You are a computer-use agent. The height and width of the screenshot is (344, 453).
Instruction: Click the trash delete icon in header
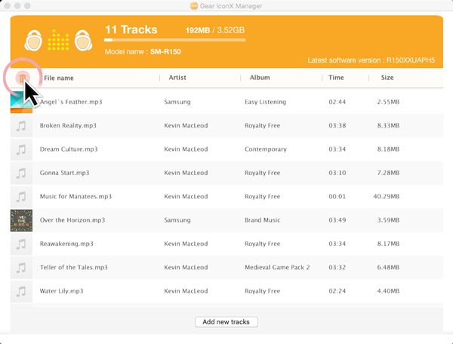click(x=23, y=78)
